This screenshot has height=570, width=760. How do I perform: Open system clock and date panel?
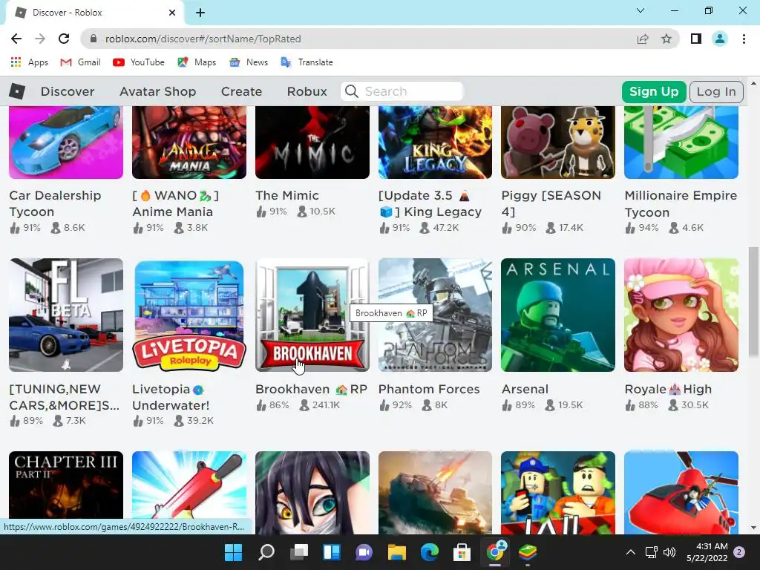[707, 552]
